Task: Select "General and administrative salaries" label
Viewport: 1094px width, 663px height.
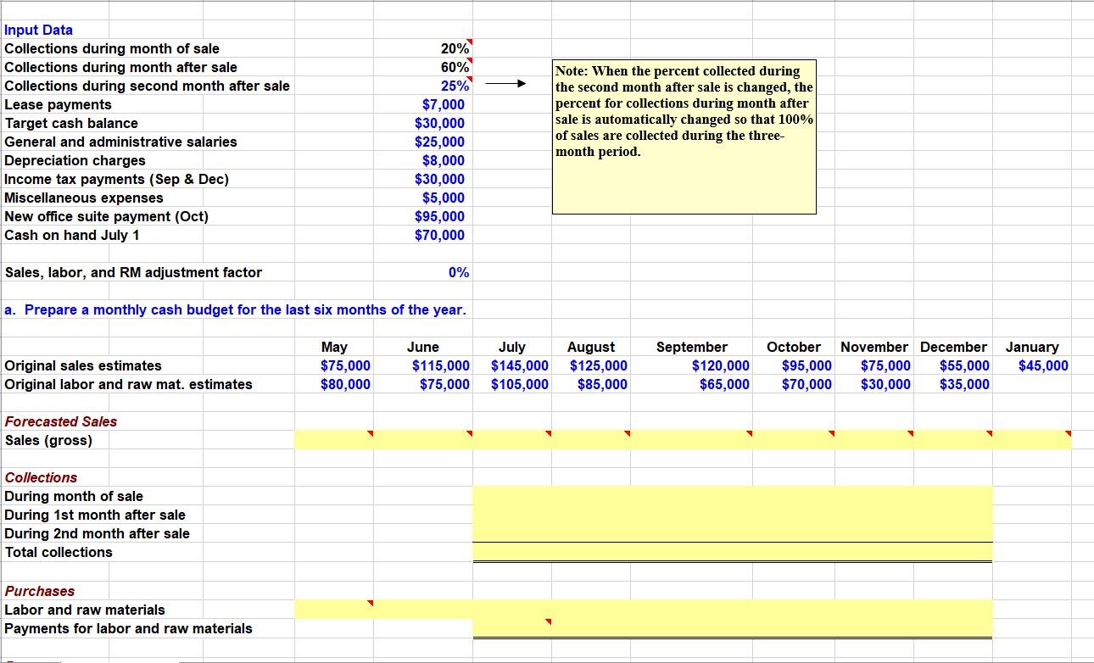Action: point(121,142)
